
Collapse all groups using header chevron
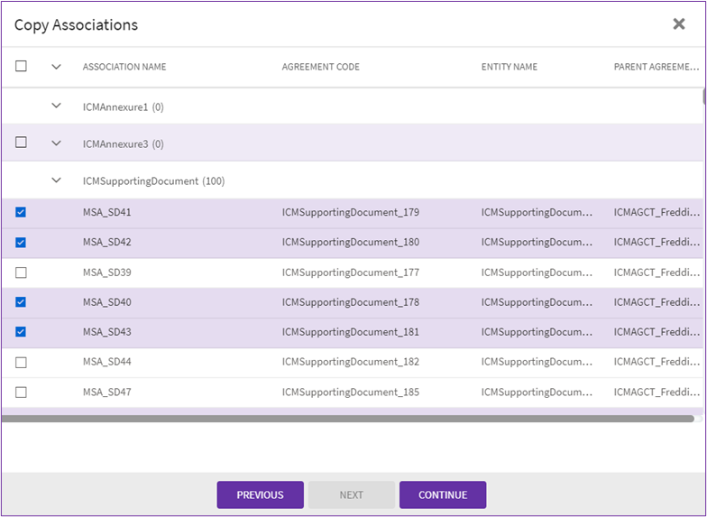(x=56, y=66)
